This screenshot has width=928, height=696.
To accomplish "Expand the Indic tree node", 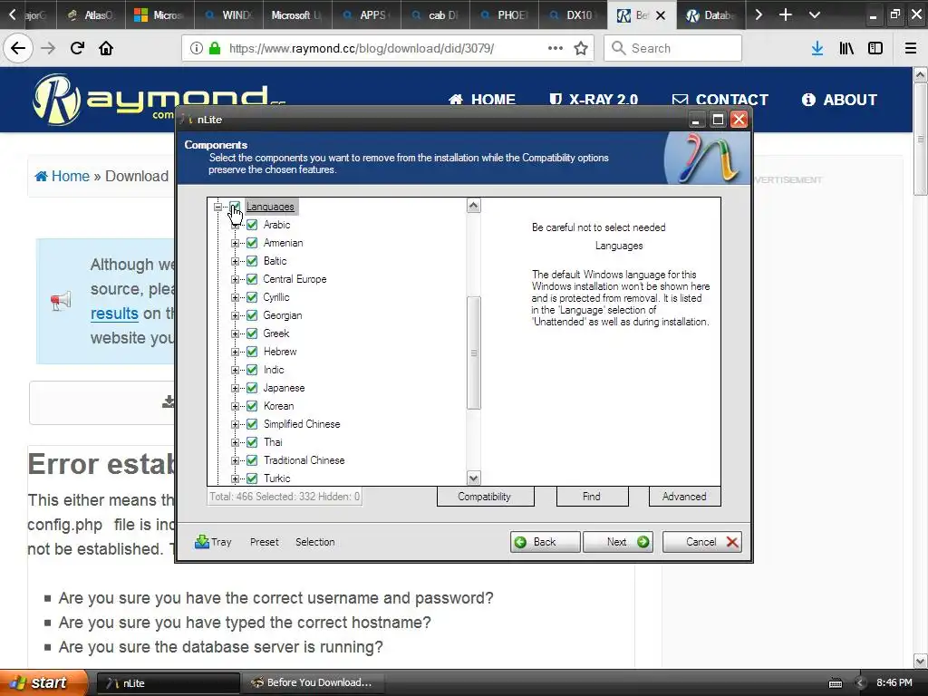I will coord(235,370).
